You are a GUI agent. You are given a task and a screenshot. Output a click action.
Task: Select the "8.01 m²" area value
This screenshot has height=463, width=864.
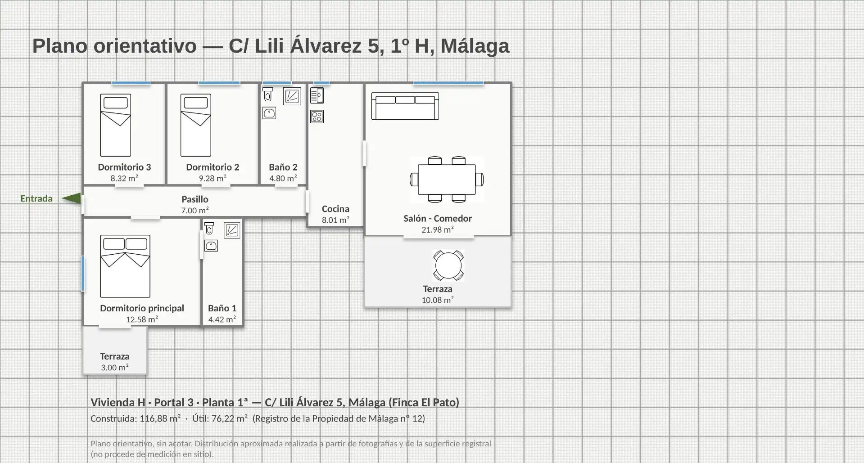pyautogui.click(x=336, y=220)
